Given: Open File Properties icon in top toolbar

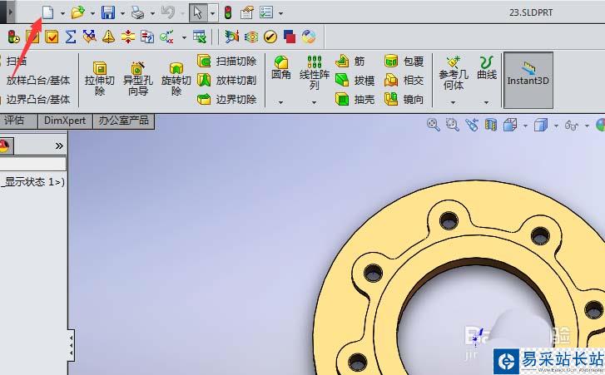Looking at the screenshot, I should click(x=247, y=12).
